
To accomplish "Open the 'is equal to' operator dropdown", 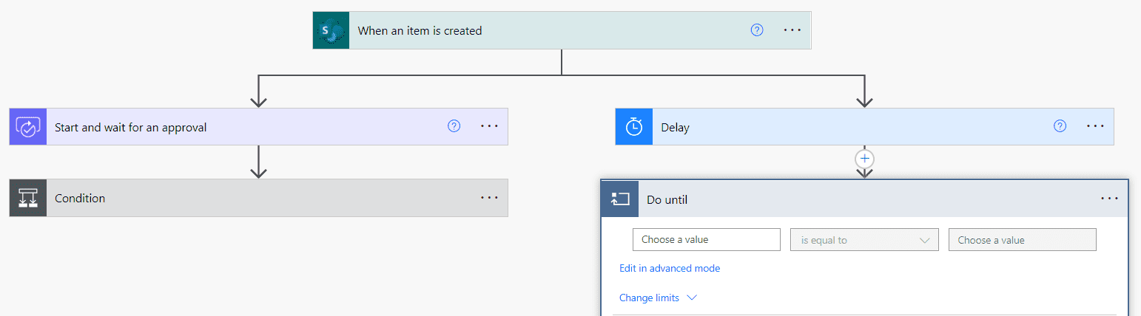I will 864,240.
